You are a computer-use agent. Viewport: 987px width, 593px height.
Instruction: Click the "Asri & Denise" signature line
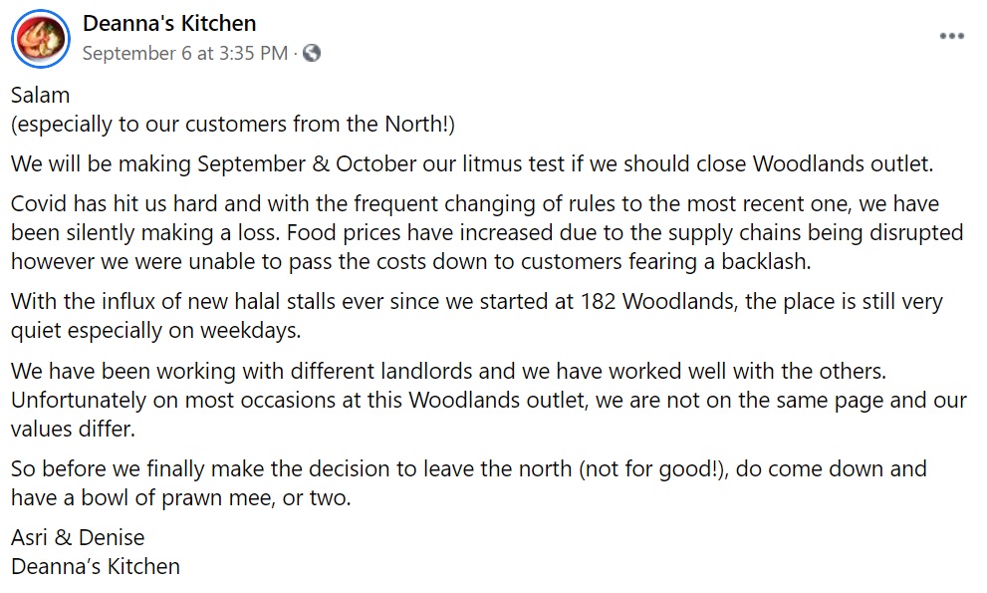[78, 538]
